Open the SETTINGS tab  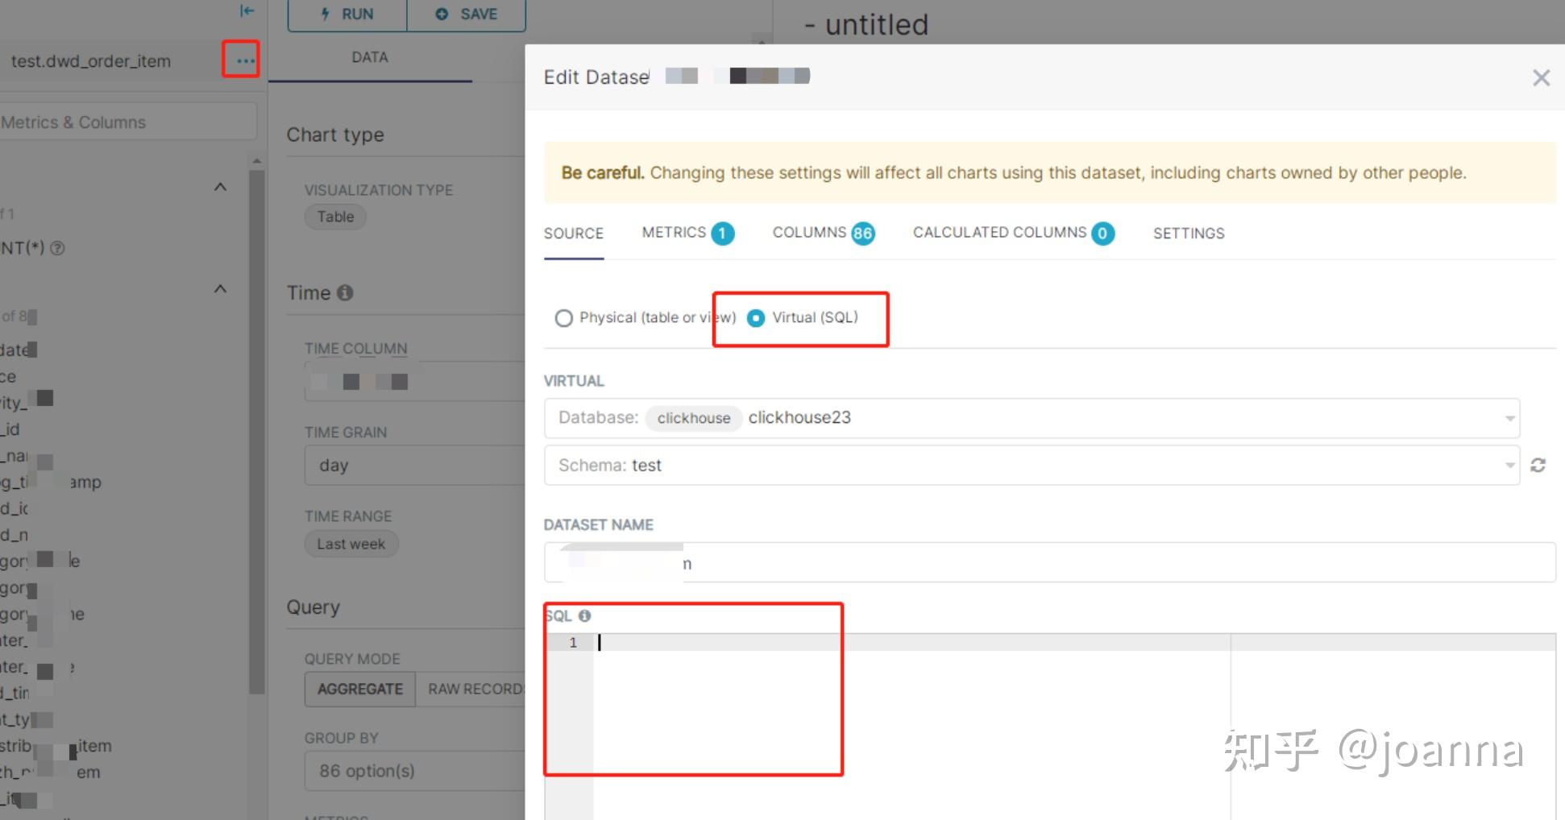click(x=1188, y=234)
